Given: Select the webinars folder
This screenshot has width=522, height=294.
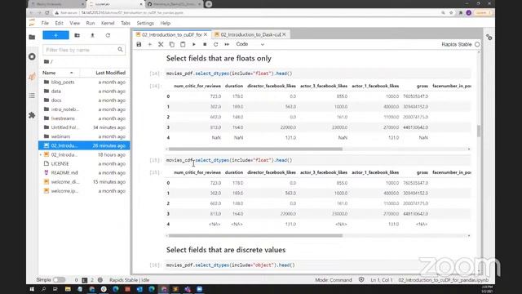Looking at the screenshot, I should [84, 136].
